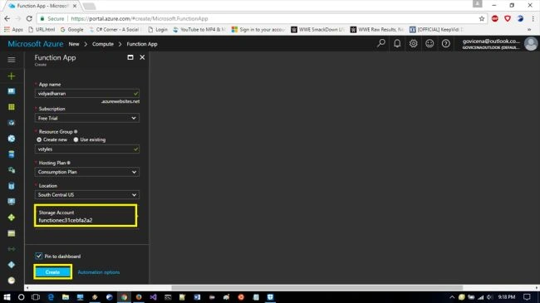
Task: Click the Hosting Plan info icon
Action: coord(68,163)
